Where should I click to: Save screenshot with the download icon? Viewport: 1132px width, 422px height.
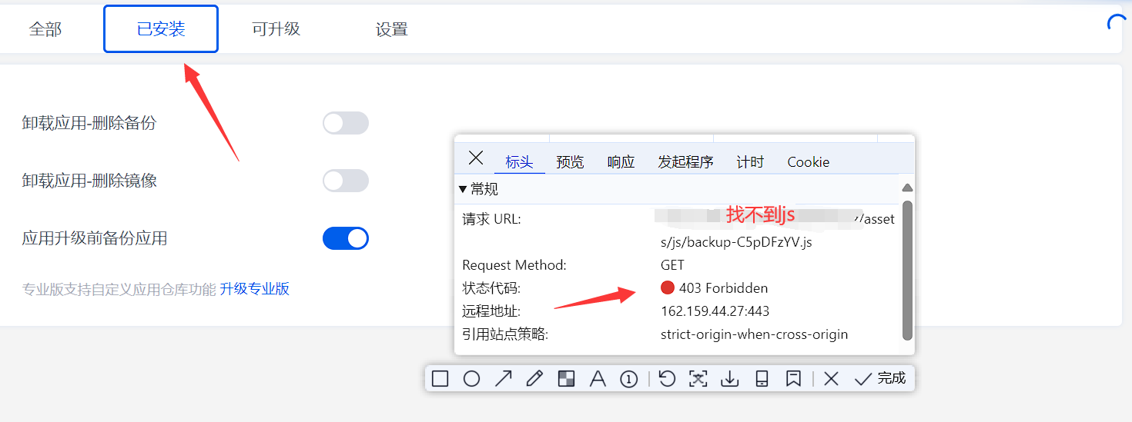click(x=729, y=378)
